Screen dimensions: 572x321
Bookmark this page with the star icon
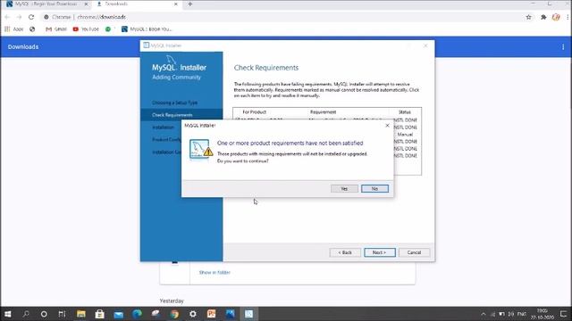tap(528, 17)
